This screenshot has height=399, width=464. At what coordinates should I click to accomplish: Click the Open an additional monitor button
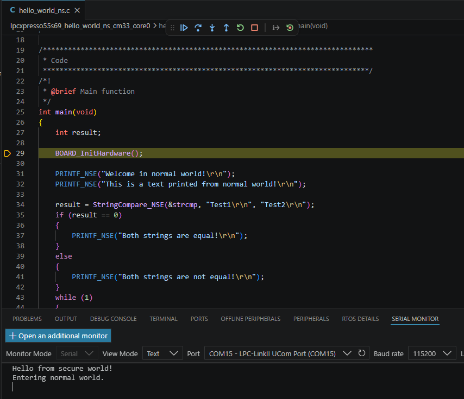(58, 336)
